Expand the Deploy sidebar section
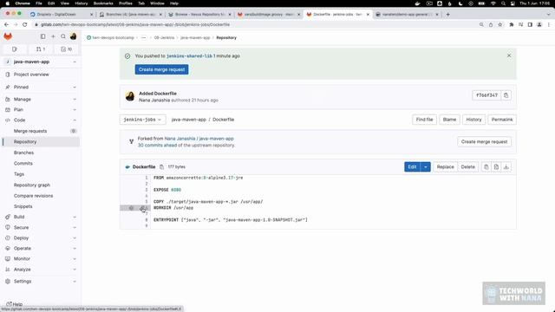Screen dimensions: 555x312 41,238
